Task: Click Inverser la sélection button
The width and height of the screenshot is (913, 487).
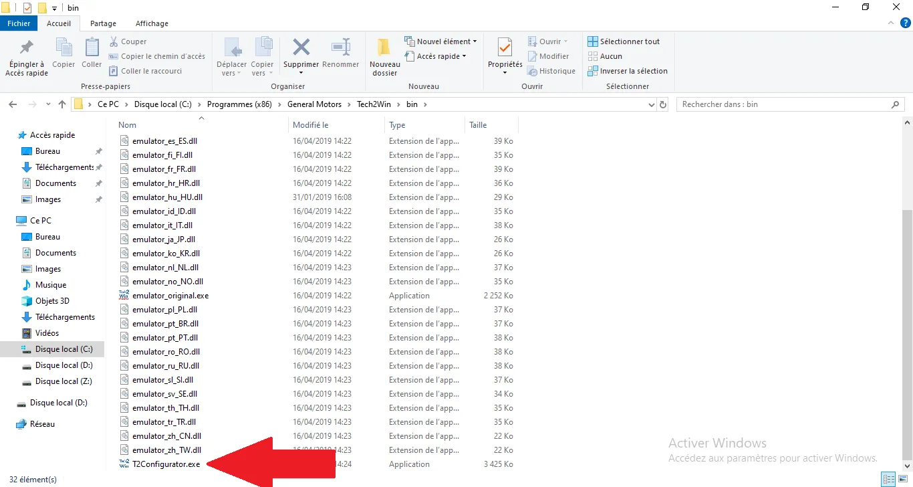Action: pos(627,71)
